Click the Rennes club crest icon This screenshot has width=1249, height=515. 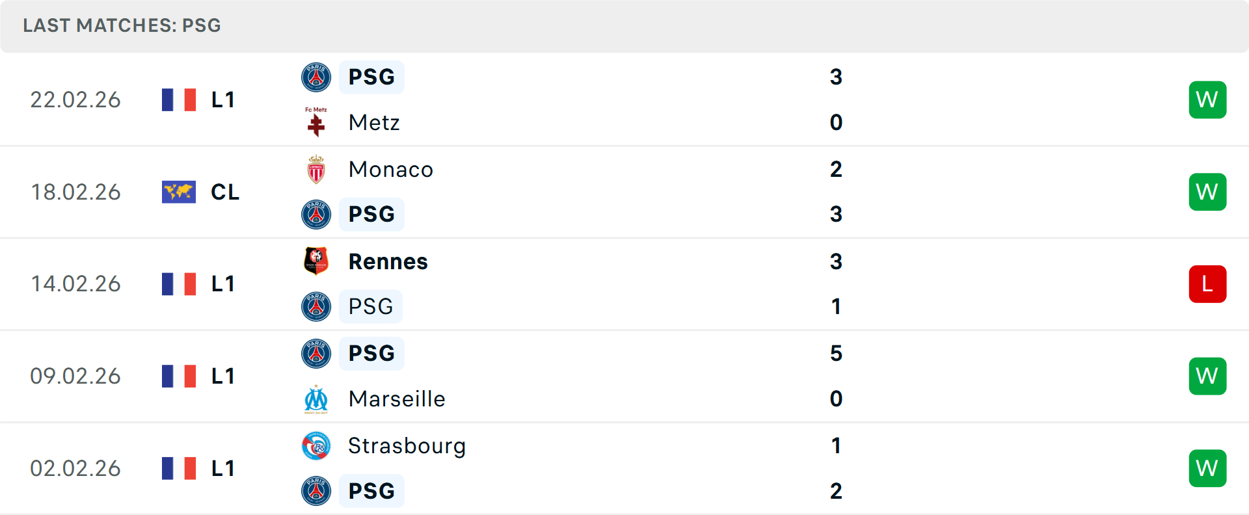coord(316,261)
